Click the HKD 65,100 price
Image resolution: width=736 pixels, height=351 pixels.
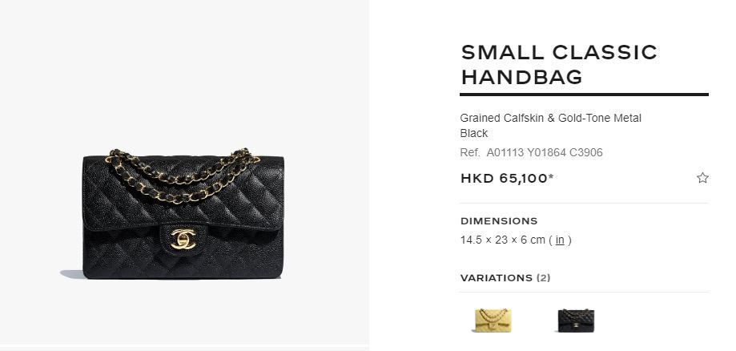pos(504,179)
